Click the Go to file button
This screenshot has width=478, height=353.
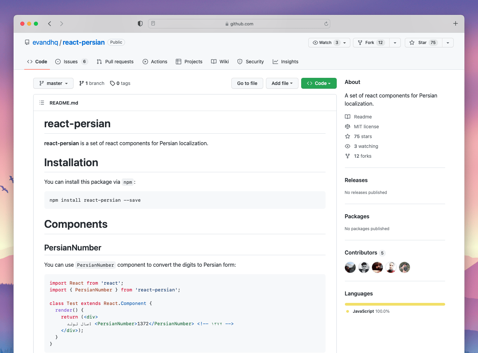[247, 83]
